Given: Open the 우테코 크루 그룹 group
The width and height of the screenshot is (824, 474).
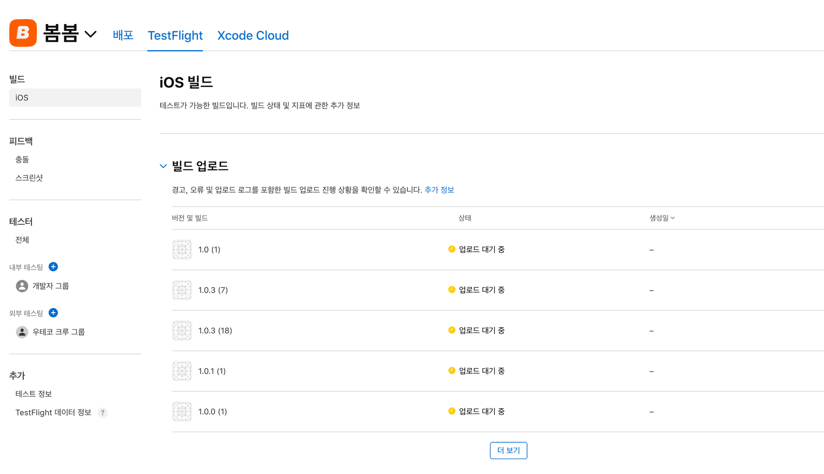Looking at the screenshot, I should click(x=59, y=332).
